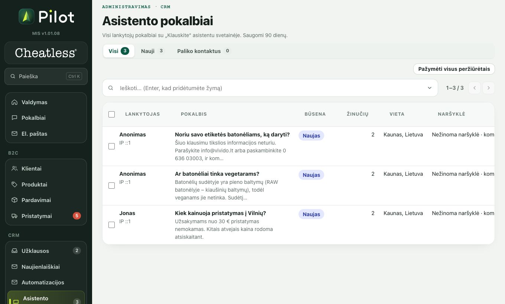Open the Paliko kontaktus tab
The width and height of the screenshot is (505, 304).
pos(204,51)
